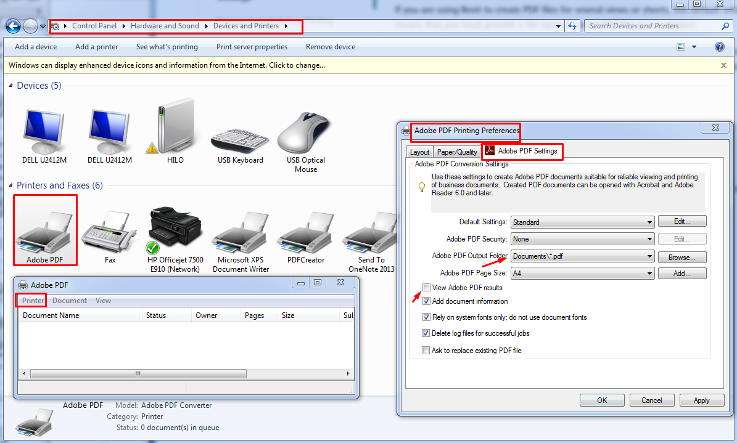
Task: Click Apply in Printing Preferences
Action: click(701, 400)
